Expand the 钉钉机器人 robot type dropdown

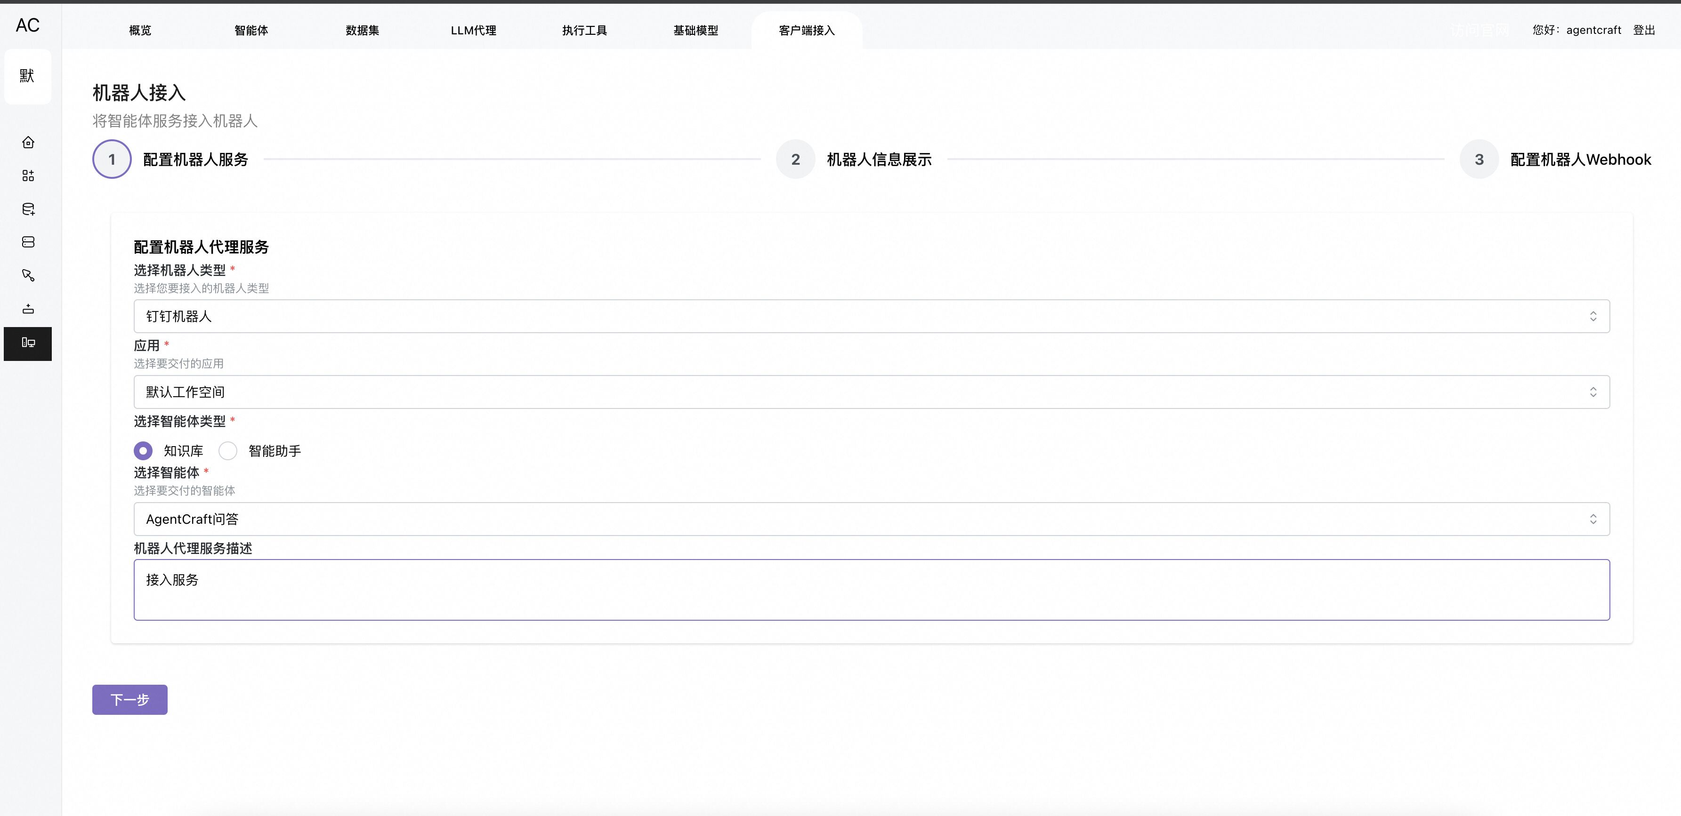tap(871, 316)
